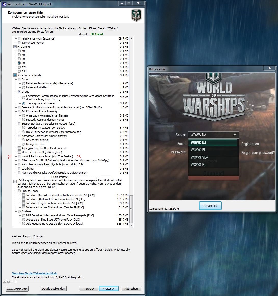Enable Gefechtsreplays aufzunehmen checkbox
Screen dimensions: 278x296
[19, 173]
